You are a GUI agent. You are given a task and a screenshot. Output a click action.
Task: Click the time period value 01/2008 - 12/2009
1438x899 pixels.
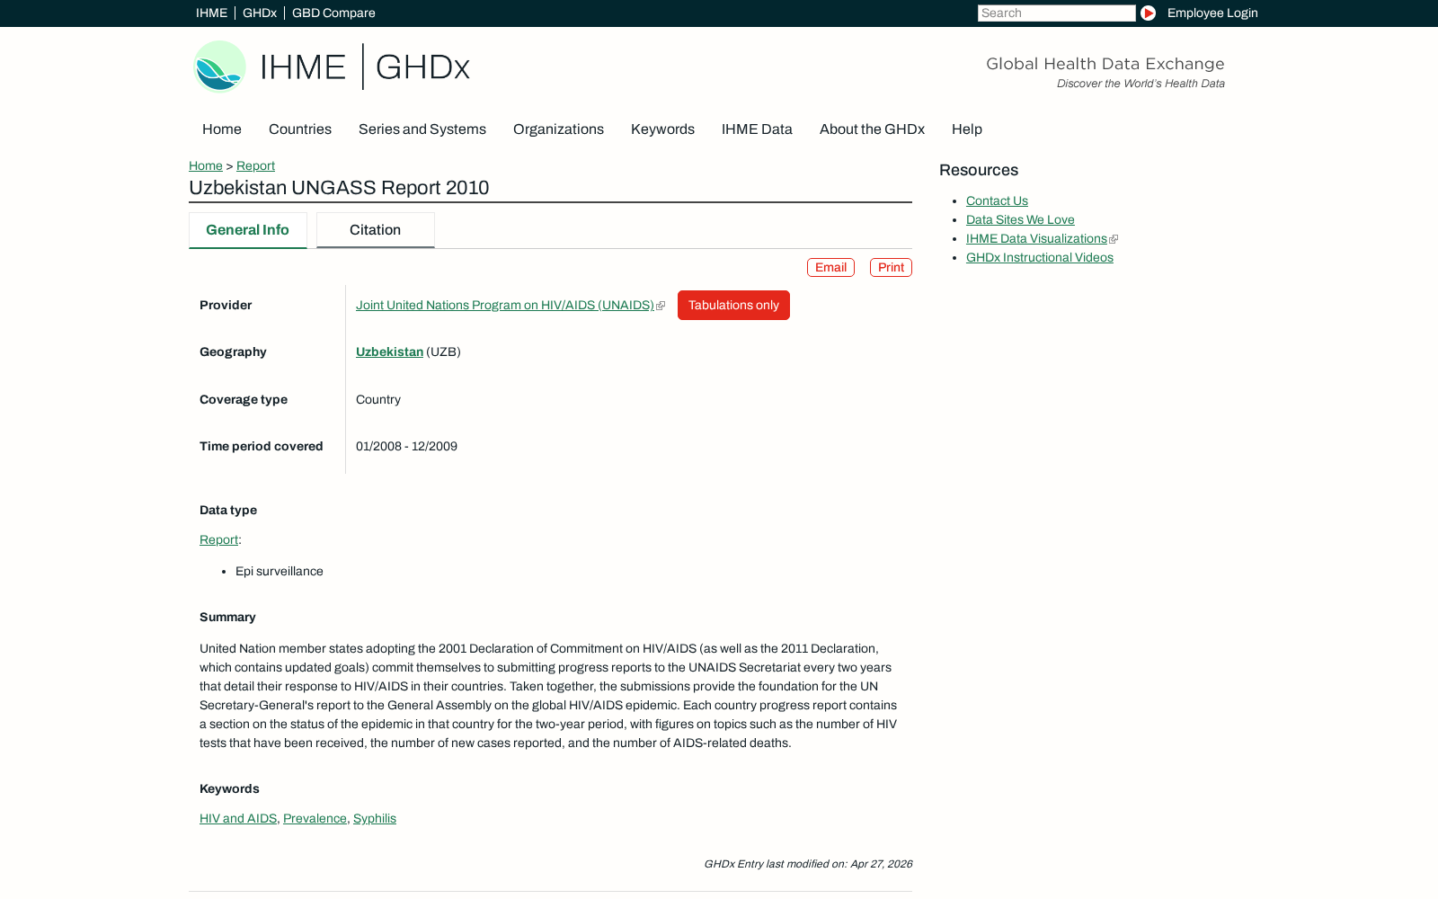coord(406,446)
